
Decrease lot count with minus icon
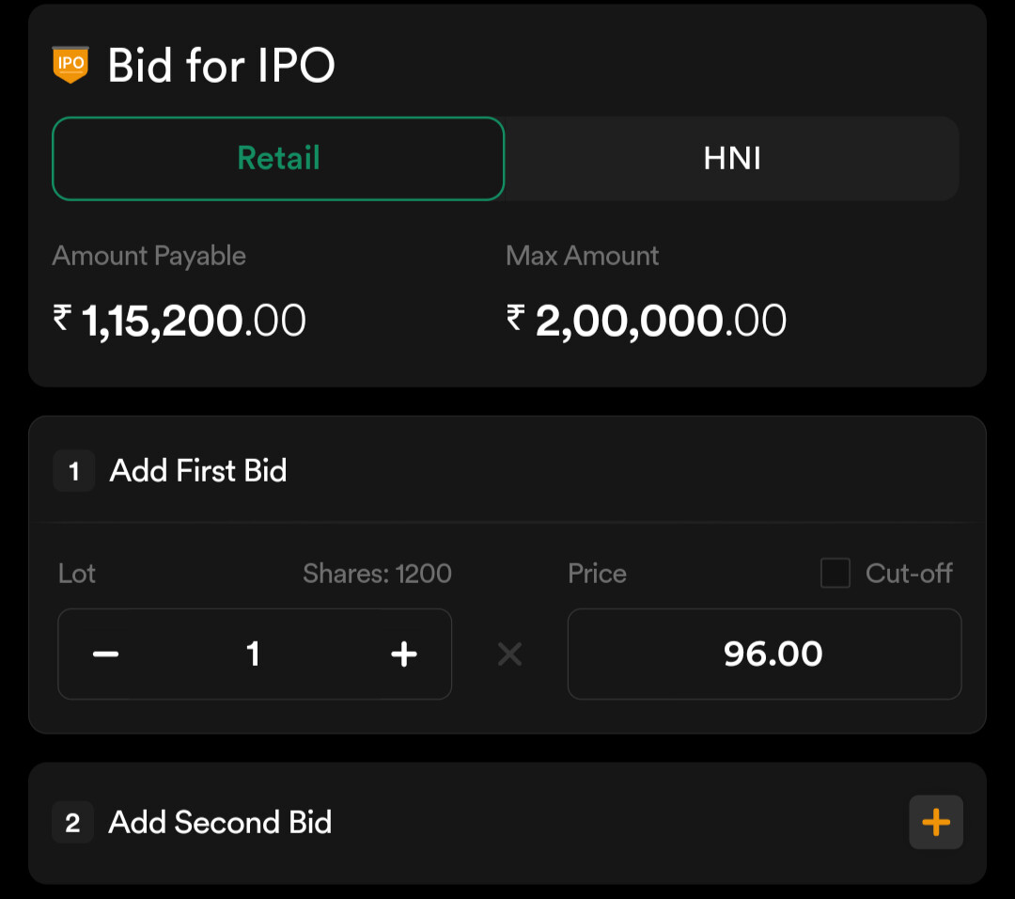coord(105,655)
